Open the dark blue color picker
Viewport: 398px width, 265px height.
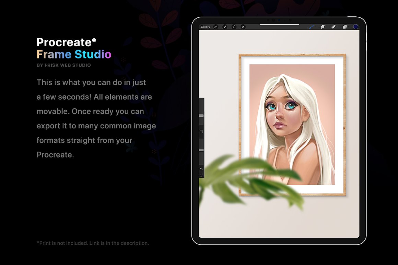point(355,27)
